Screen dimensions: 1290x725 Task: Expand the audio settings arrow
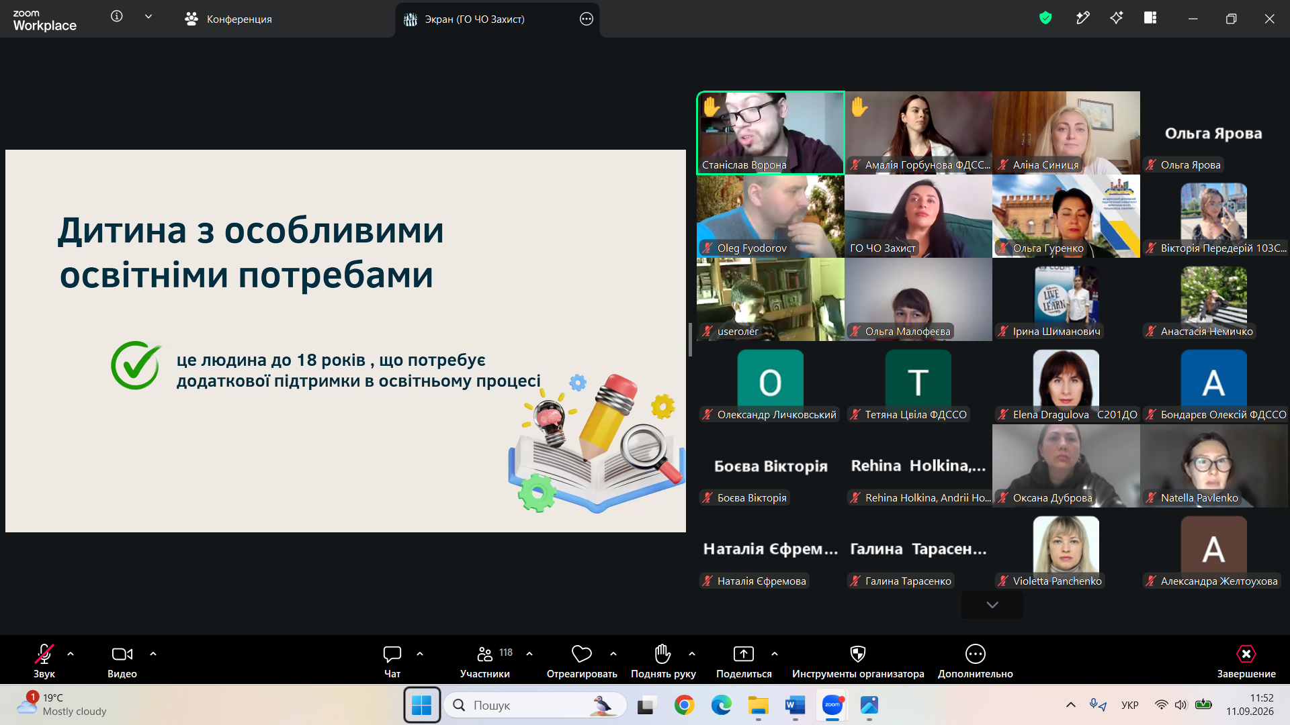[x=71, y=654]
